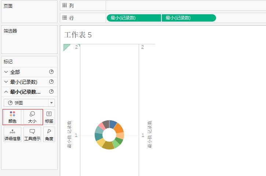Click the 行 rows shelf icon
This screenshot has width=266, height=176.
tap(65, 18)
